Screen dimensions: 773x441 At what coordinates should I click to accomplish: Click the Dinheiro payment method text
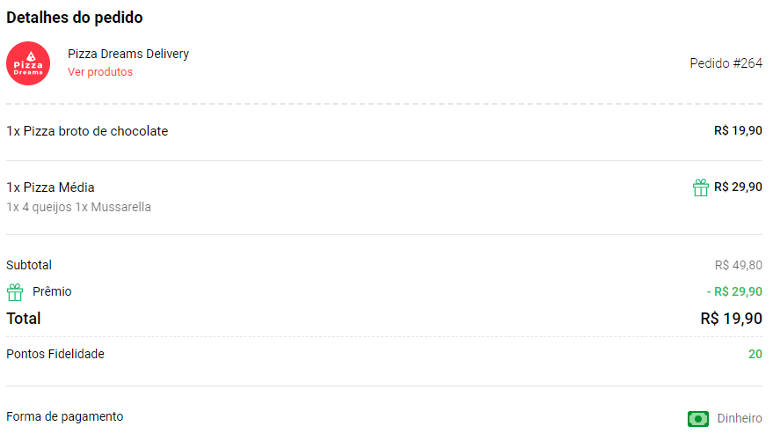(740, 418)
